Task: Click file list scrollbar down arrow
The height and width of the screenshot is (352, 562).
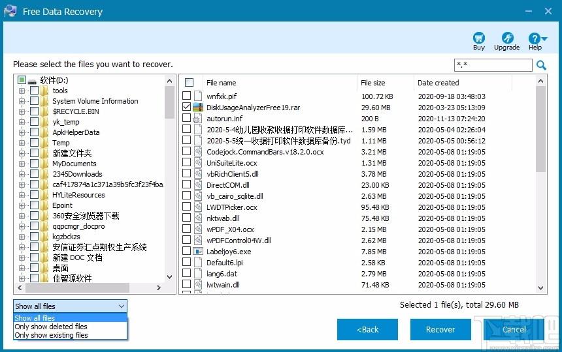Action: click(x=541, y=287)
